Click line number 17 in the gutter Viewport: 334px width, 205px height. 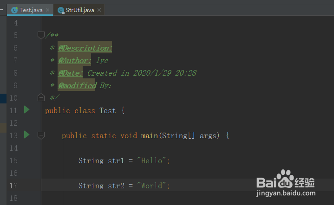click(13, 186)
